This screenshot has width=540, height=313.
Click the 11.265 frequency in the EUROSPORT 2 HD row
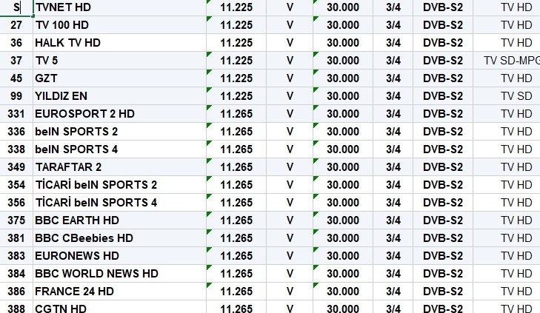pos(236,114)
